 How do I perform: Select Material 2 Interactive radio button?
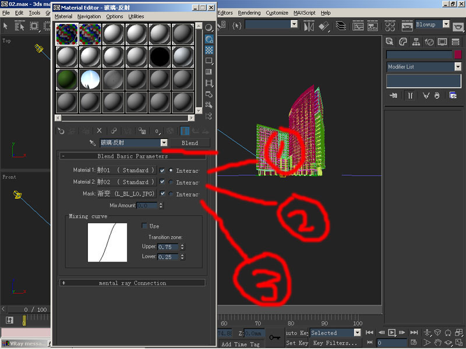(x=171, y=182)
